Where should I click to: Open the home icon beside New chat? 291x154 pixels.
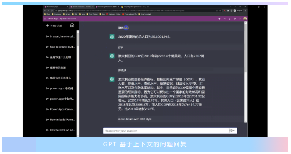[x=72, y=25]
